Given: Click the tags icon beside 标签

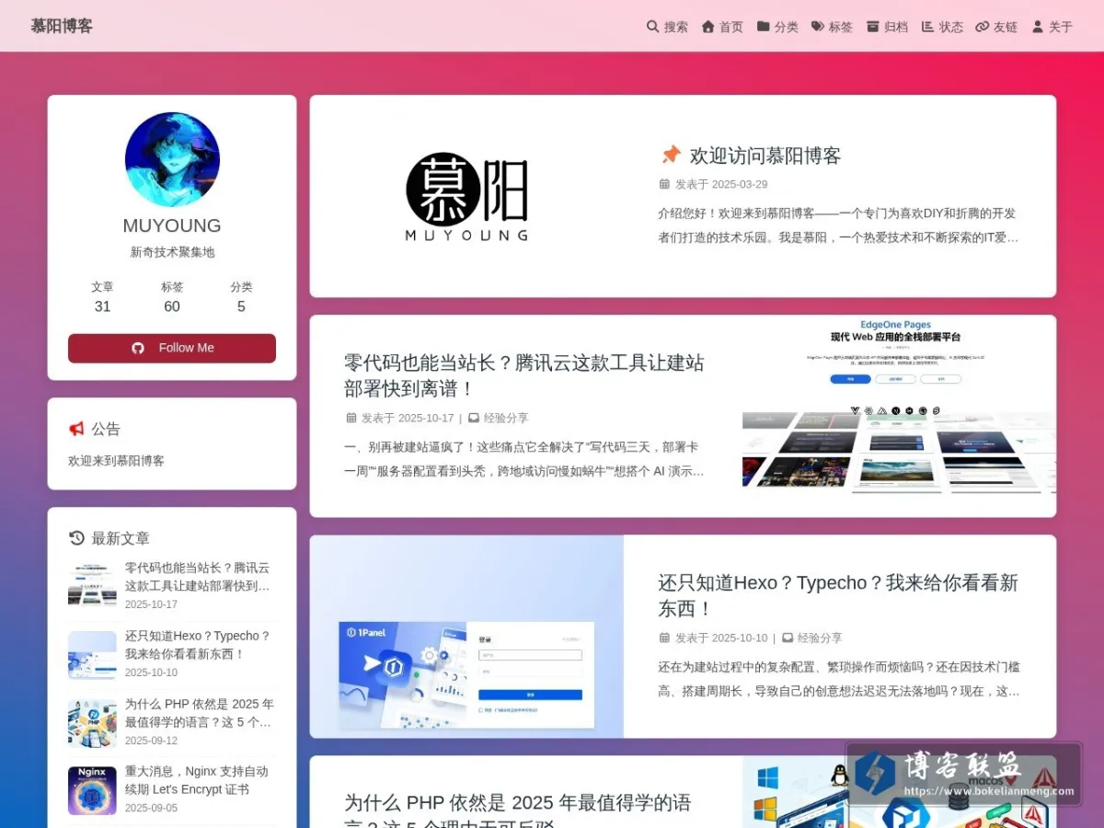Looking at the screenshot, I should pos(818,27).
